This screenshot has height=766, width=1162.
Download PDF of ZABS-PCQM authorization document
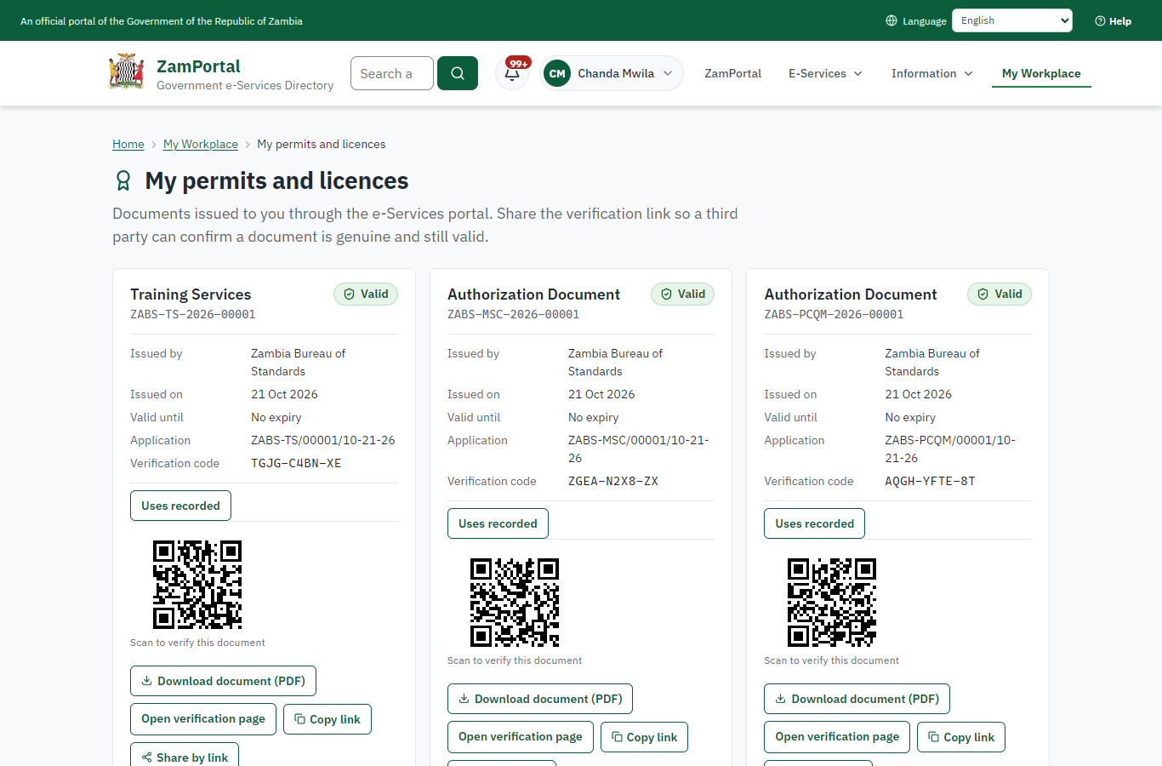coord(857,699)
